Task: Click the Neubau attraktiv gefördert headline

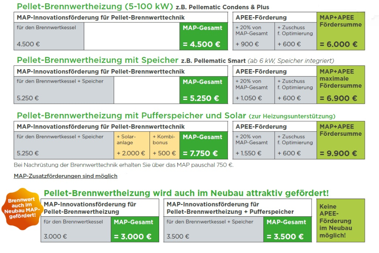Action: (186, 193)
